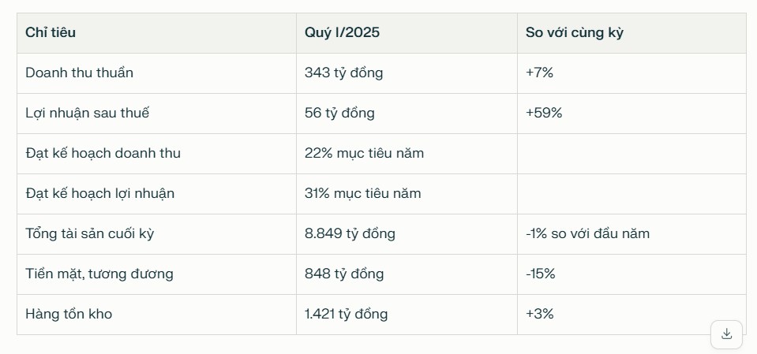757x354 pixels.
Task: Click the '56 tỷ đồng' value
Action: (339, 113)
